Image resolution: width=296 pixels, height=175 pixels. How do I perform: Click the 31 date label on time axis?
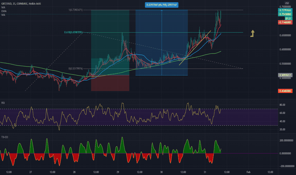point(205,172)
